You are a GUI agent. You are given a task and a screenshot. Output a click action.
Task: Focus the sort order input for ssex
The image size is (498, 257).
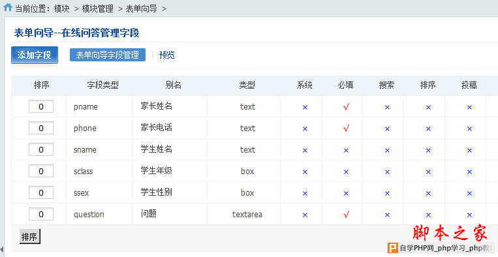[41, 193]
